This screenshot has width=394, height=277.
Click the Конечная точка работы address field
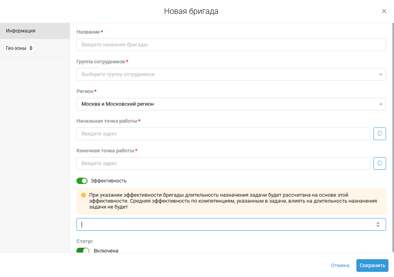[223, 163]
